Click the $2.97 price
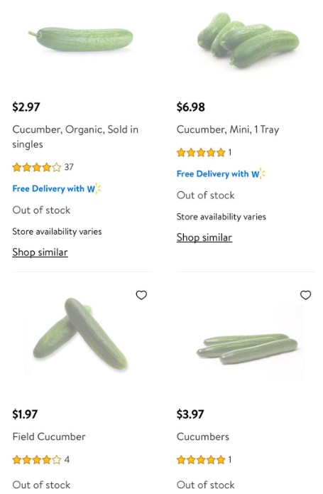The height and width of the screenshot is (494, 323). point(26,107)
